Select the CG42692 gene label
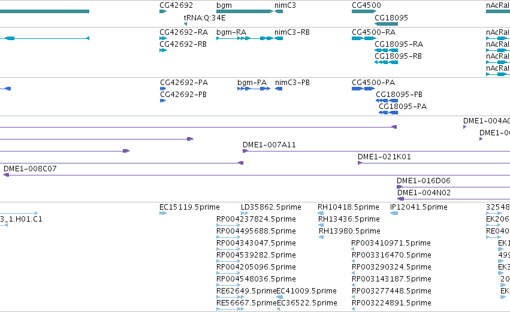Viewport: 510px width, 312px height. pyautogui.click(x=176, y=5)
